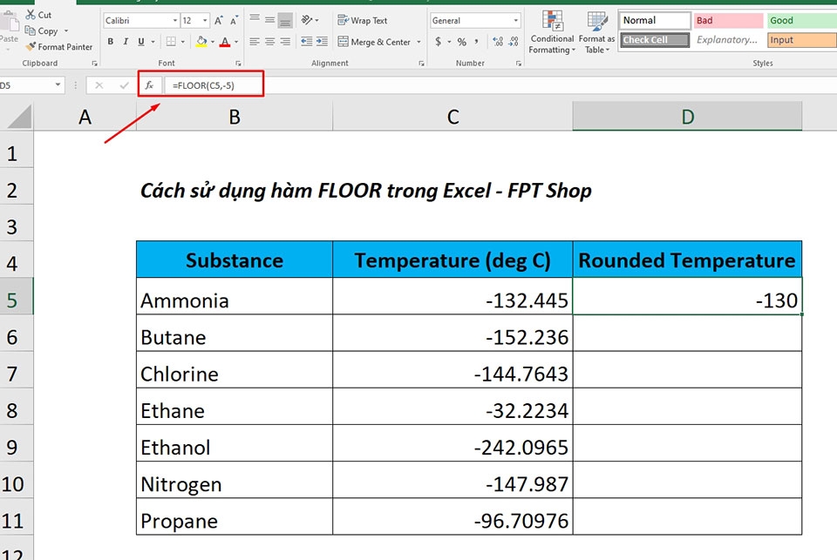
Task: Open the Font name dropdown
Action: click(138, 19)
